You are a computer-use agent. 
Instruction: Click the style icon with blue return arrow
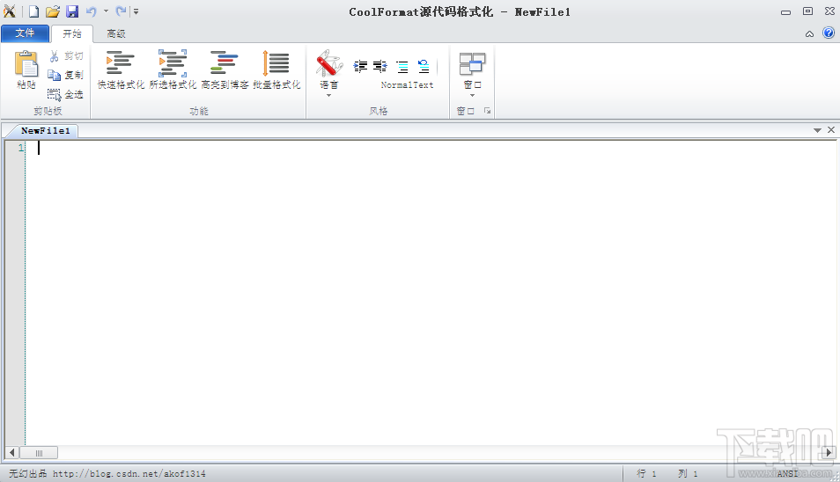(424, 66)
